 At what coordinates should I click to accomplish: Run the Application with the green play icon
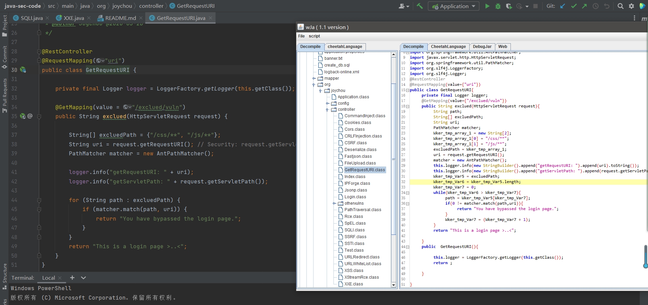click(487, 6)
